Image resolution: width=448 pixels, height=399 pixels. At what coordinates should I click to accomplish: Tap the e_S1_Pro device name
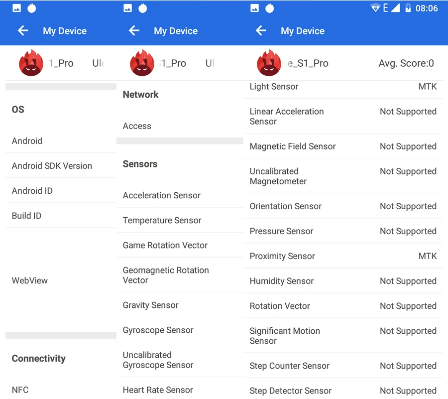308,63
